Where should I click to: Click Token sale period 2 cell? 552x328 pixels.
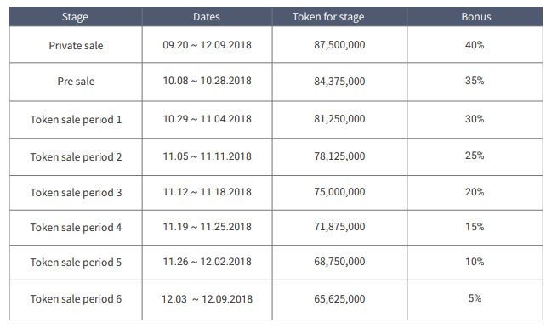pos(76,157)
